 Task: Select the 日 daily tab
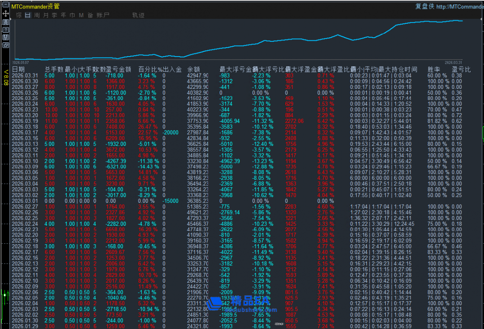click(x=28, y=15)
